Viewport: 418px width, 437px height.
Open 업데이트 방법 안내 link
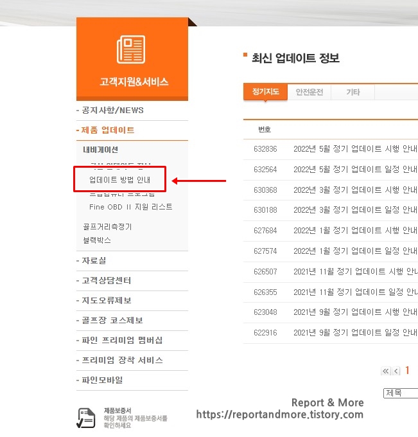click(x=119, y=180)
